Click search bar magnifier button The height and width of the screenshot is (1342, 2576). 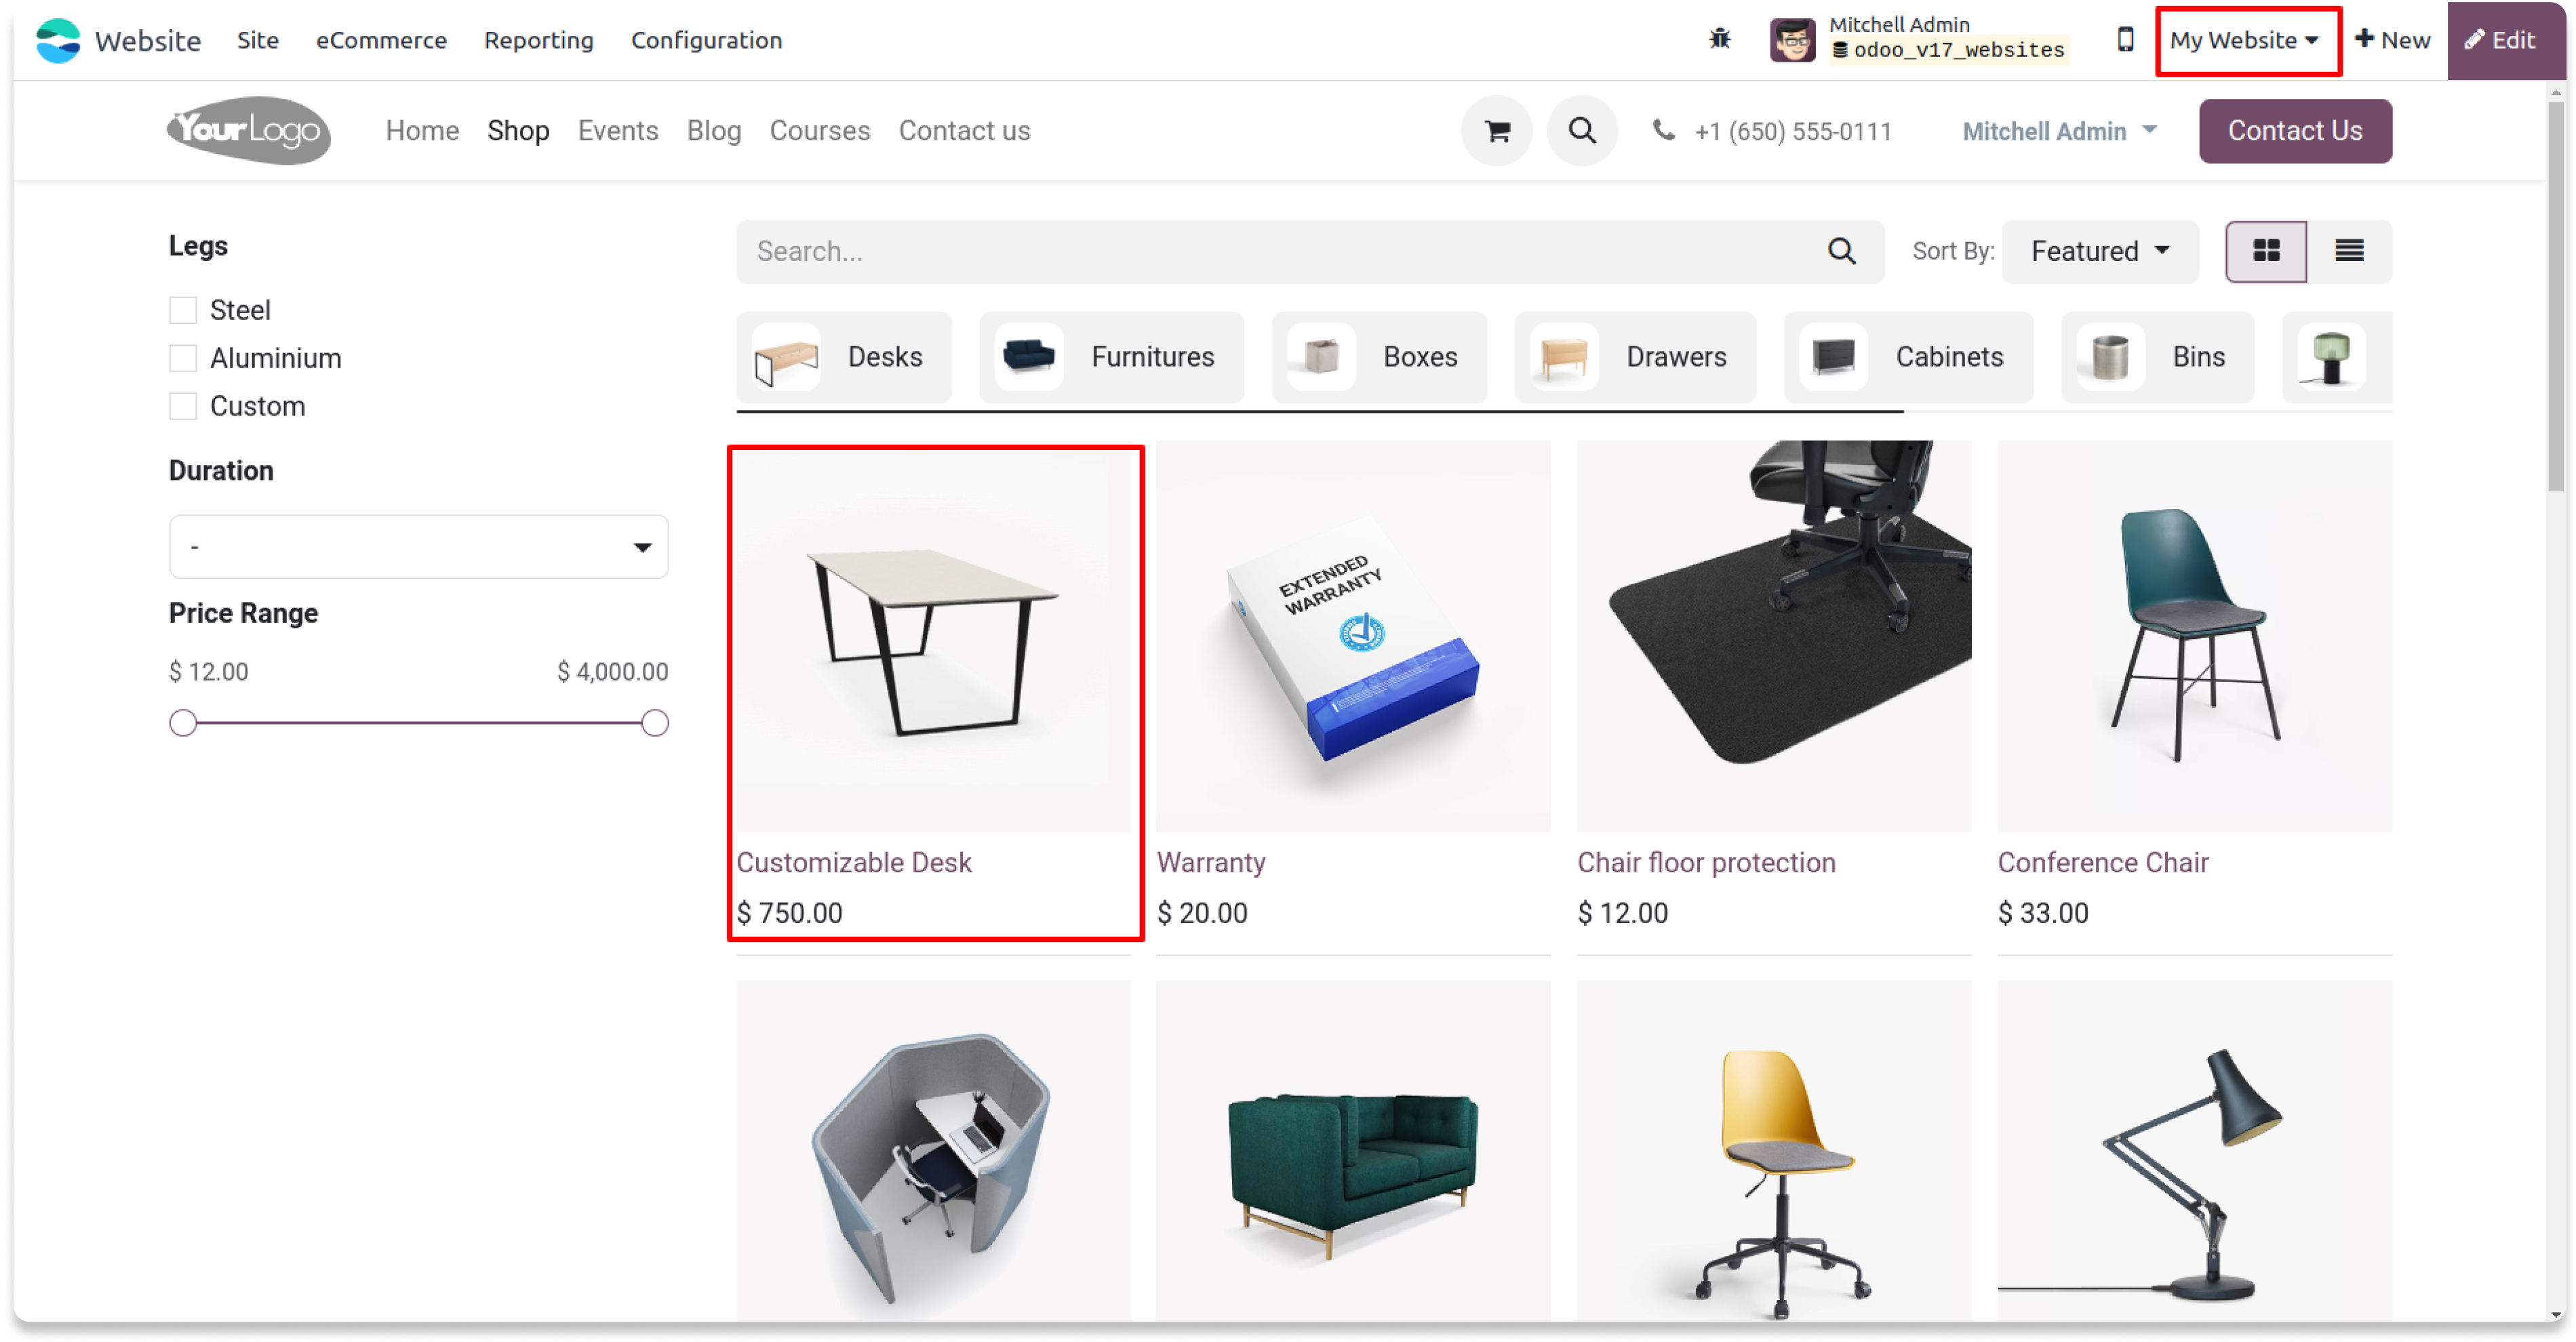pyautogui.click(x=1841, y=251)
